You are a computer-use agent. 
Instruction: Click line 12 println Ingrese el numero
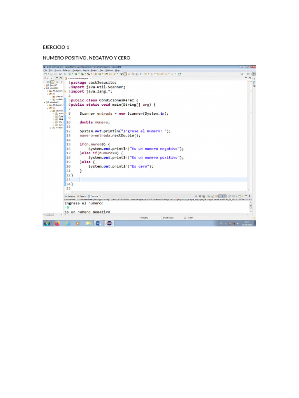point(125,131)
